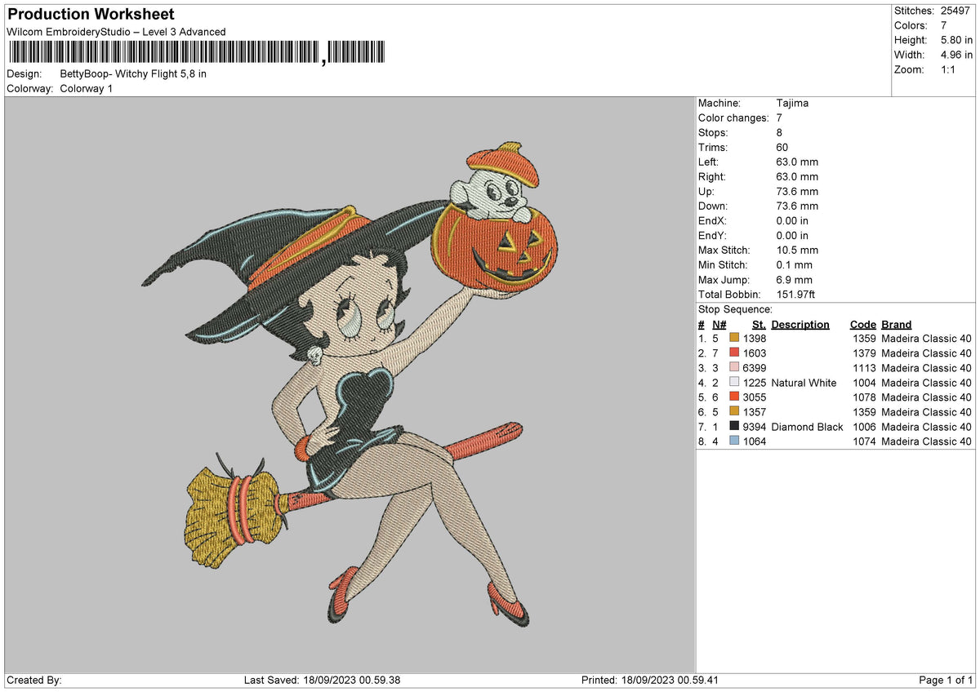Viewport: 980px width, 692px height.
Task: Select the Zoom value 1:1
Action: click(x=950, y=69)
